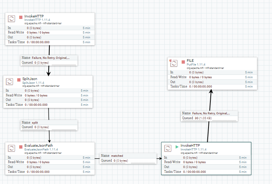The height and width of the screenshot is (184, 272).
Task: Click the green running indicator on InvokeHTTP
Action: (x=177, y=147)
